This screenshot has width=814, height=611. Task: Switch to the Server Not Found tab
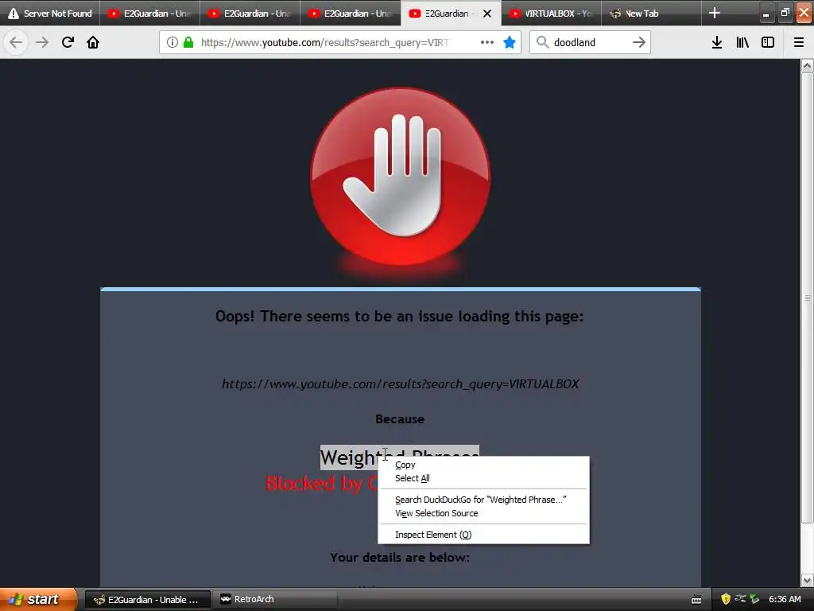coord(50,14)
